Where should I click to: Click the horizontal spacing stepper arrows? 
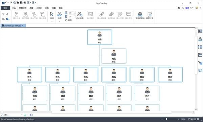click(74, 13)
